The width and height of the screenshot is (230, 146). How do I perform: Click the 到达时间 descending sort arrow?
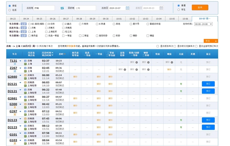[53, 55]
